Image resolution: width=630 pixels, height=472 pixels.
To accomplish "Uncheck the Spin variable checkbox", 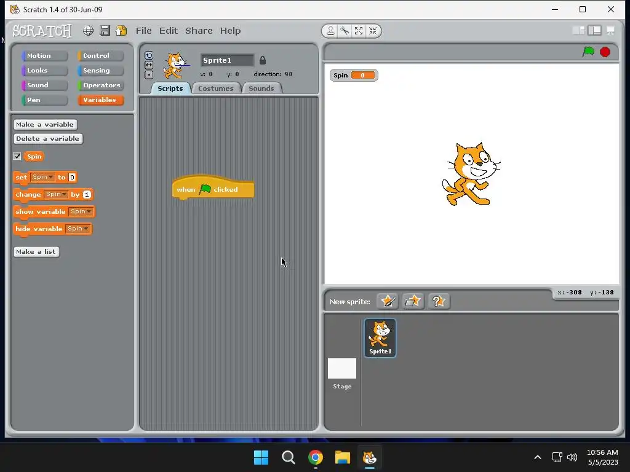I will [x=17, y=157].
